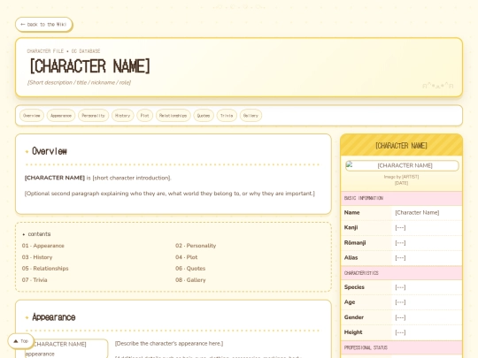Click the Kanji row label
The image size is (478, 358).
coord(351,227)
